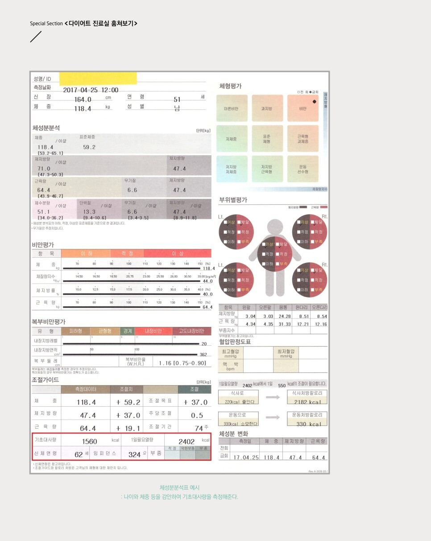Check 이상 box in center trunk circle
This screenshot has height=541, width=431.
click(264, 244)
